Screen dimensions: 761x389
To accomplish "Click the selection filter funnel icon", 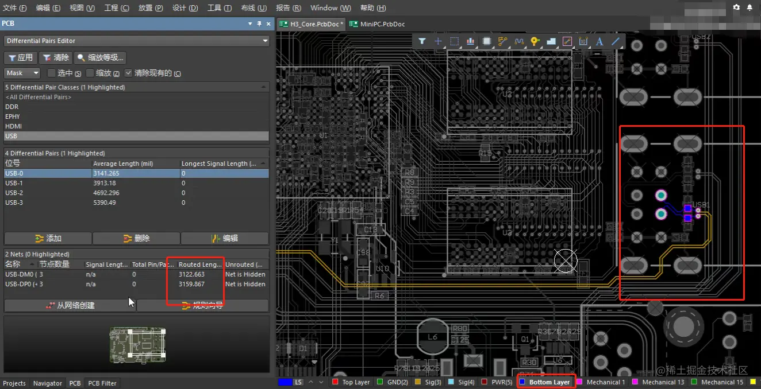I will pyautogui.click(x=422, y=41).
